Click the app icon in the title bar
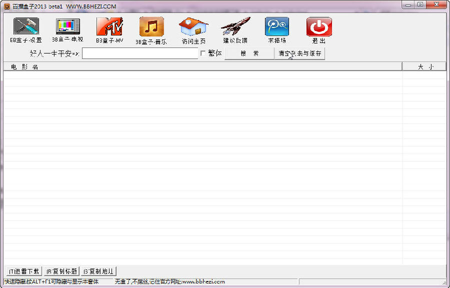The height and width of the screenshot is (288, 450). (7, 6)
